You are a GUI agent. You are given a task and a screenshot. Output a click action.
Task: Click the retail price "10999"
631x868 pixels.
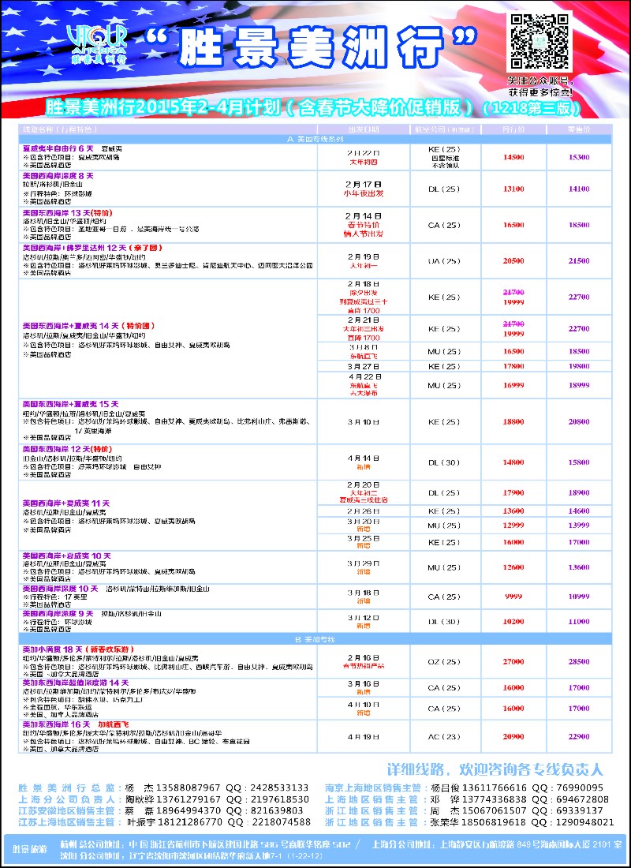579,597
